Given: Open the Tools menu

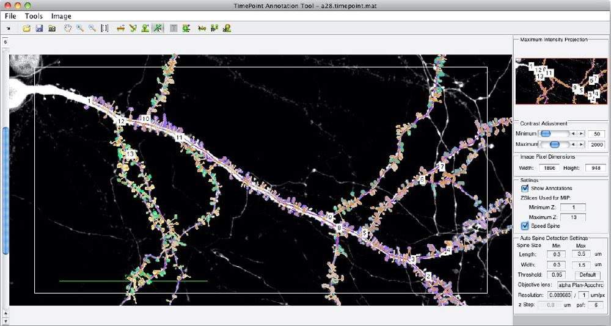Looking at the screenshot, I should (34, 16).
